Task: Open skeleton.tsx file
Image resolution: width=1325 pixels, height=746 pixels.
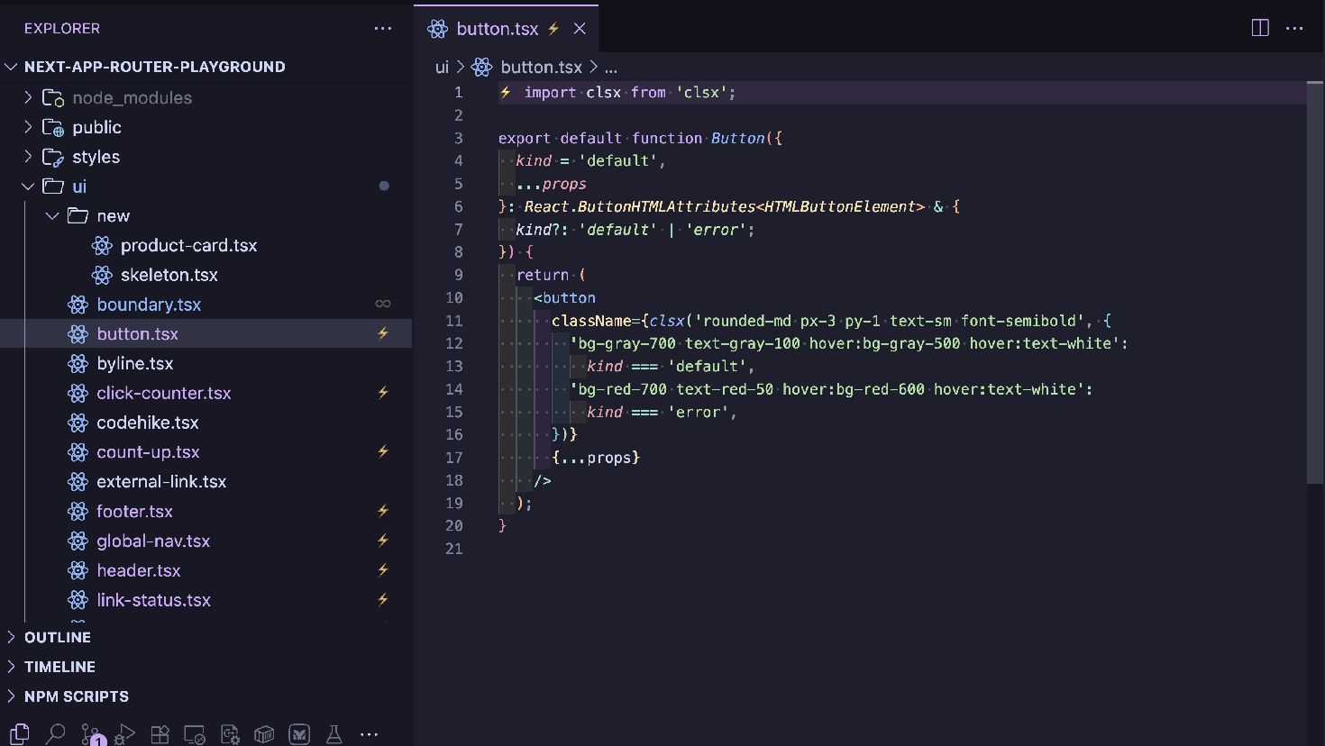Action: click(169, 275)
